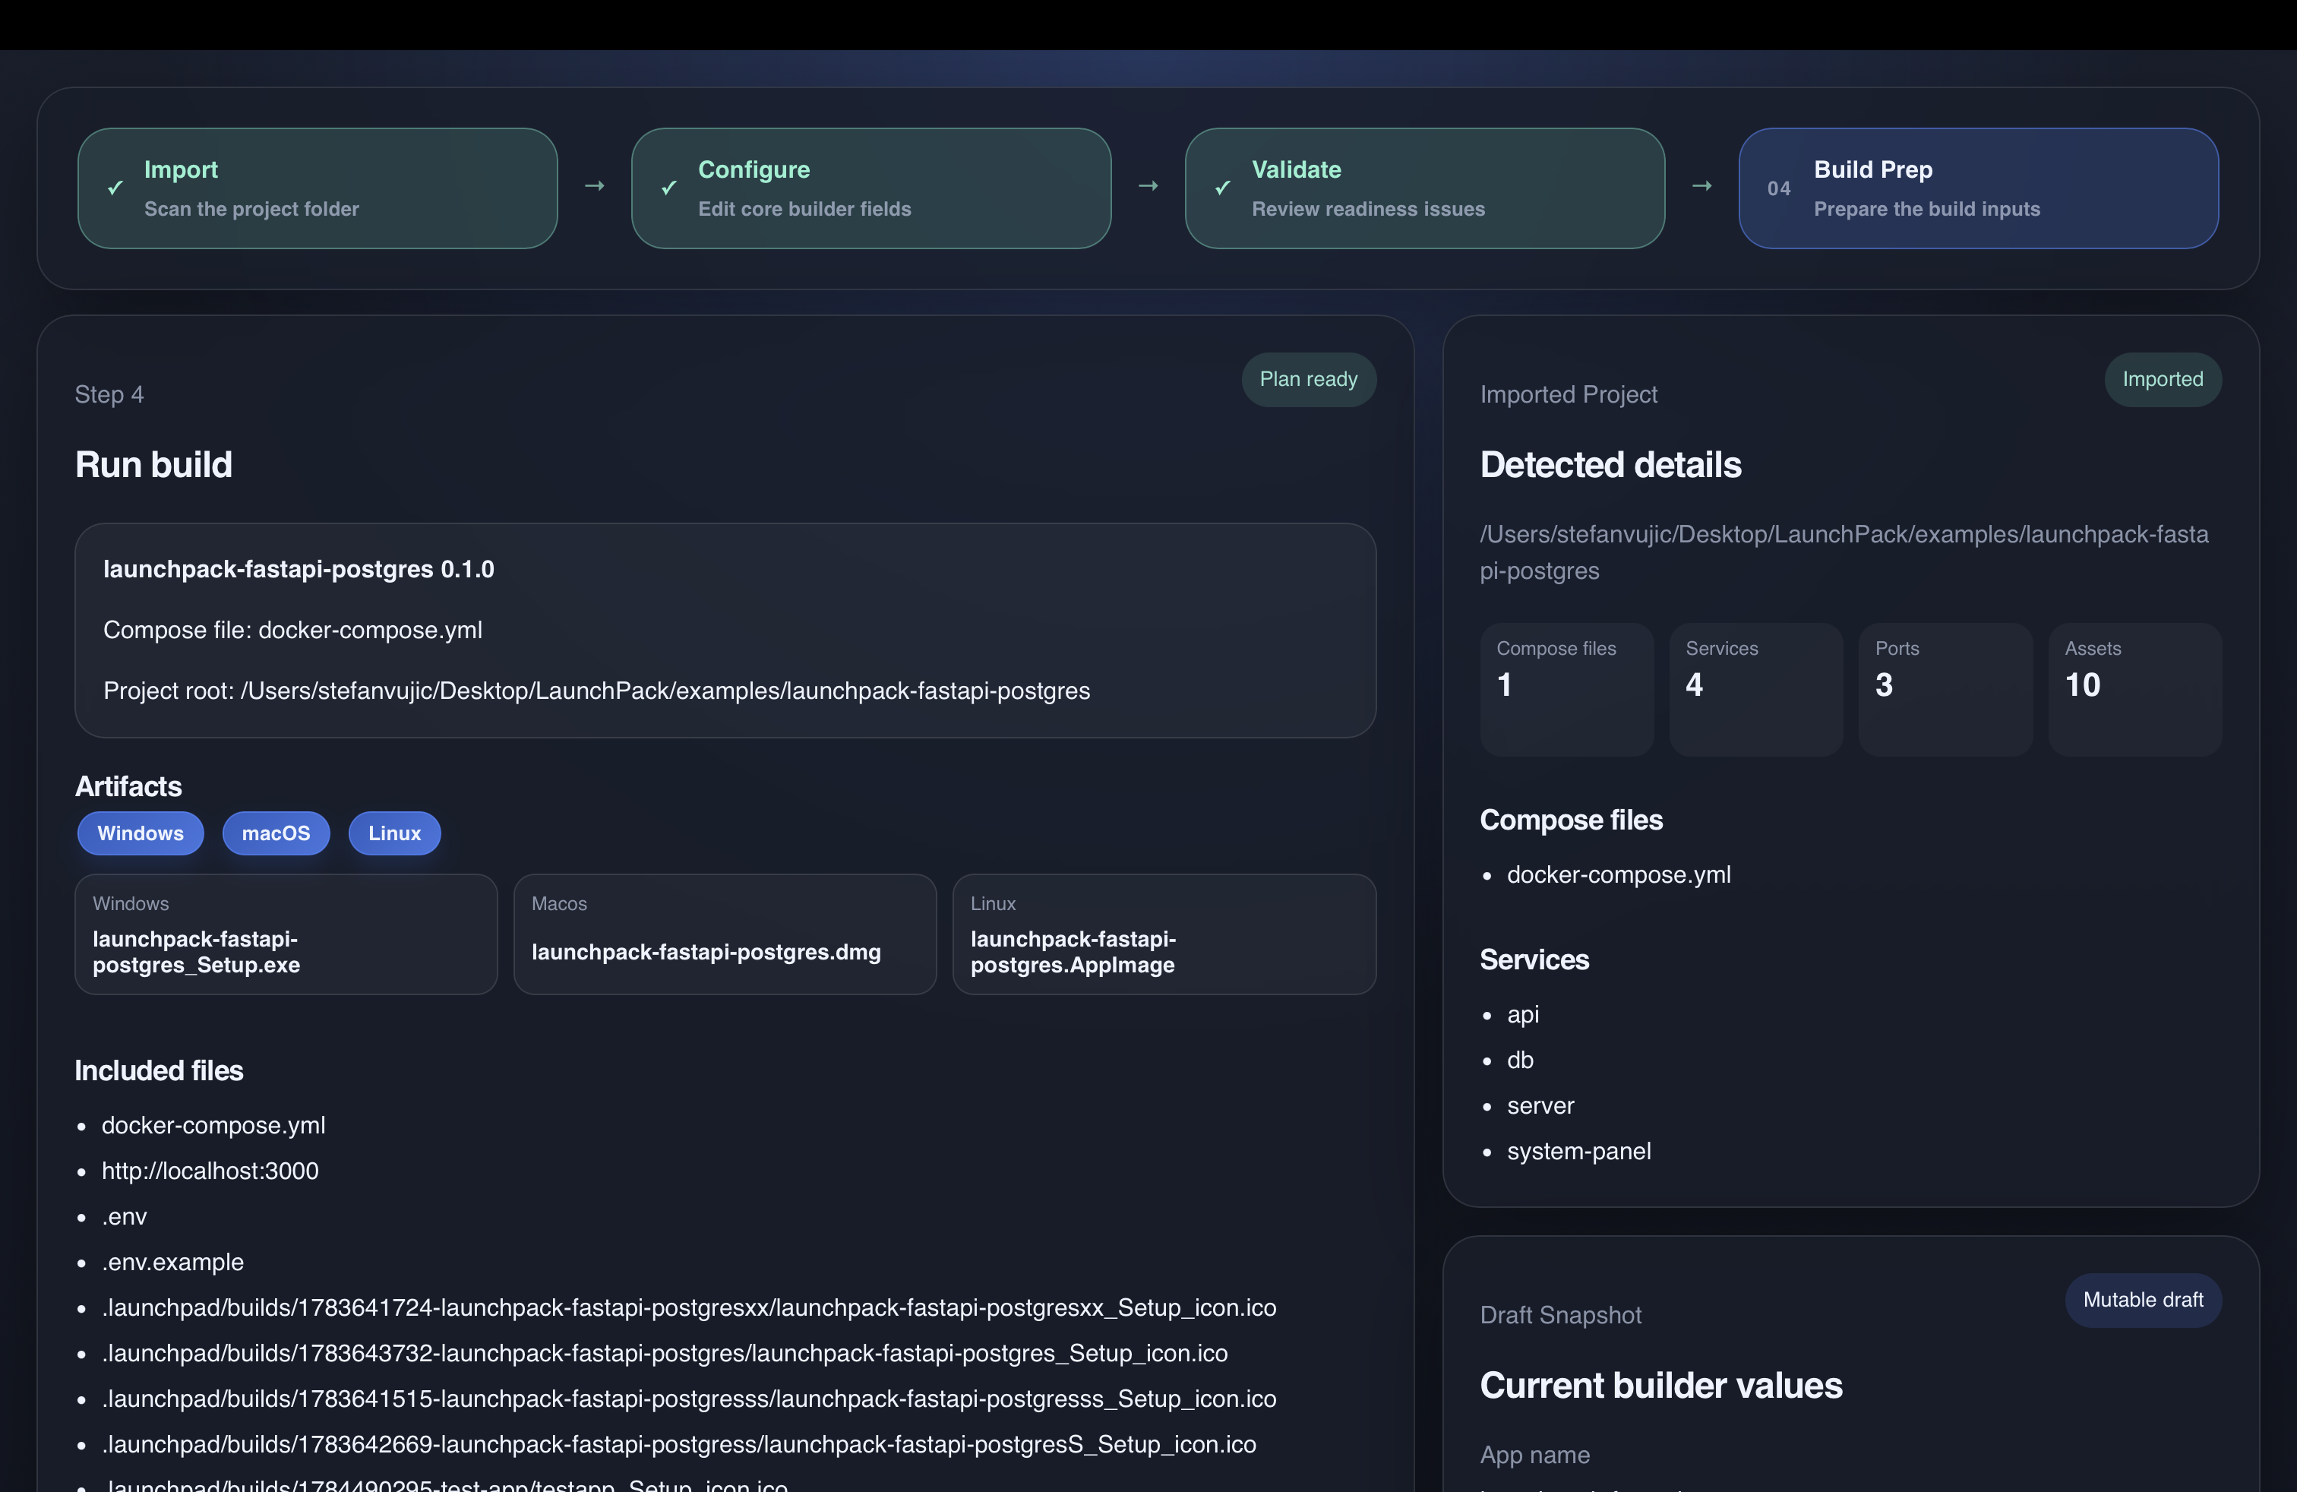
Task: Click the 1783641515 postgresss icon.ico entry
Action: click(x=689, y=1399)
